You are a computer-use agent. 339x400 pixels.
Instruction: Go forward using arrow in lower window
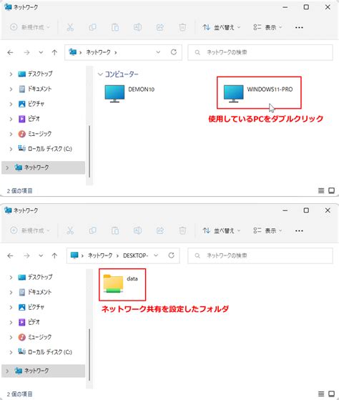tap(26, 255)
